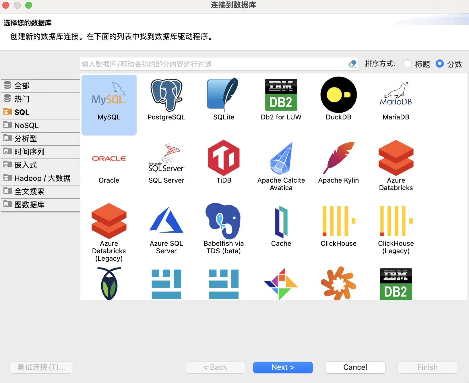Choose Apache Calcite Avatica driver
The width and height of the screenshot is (469, 383).
pos(281,166)
